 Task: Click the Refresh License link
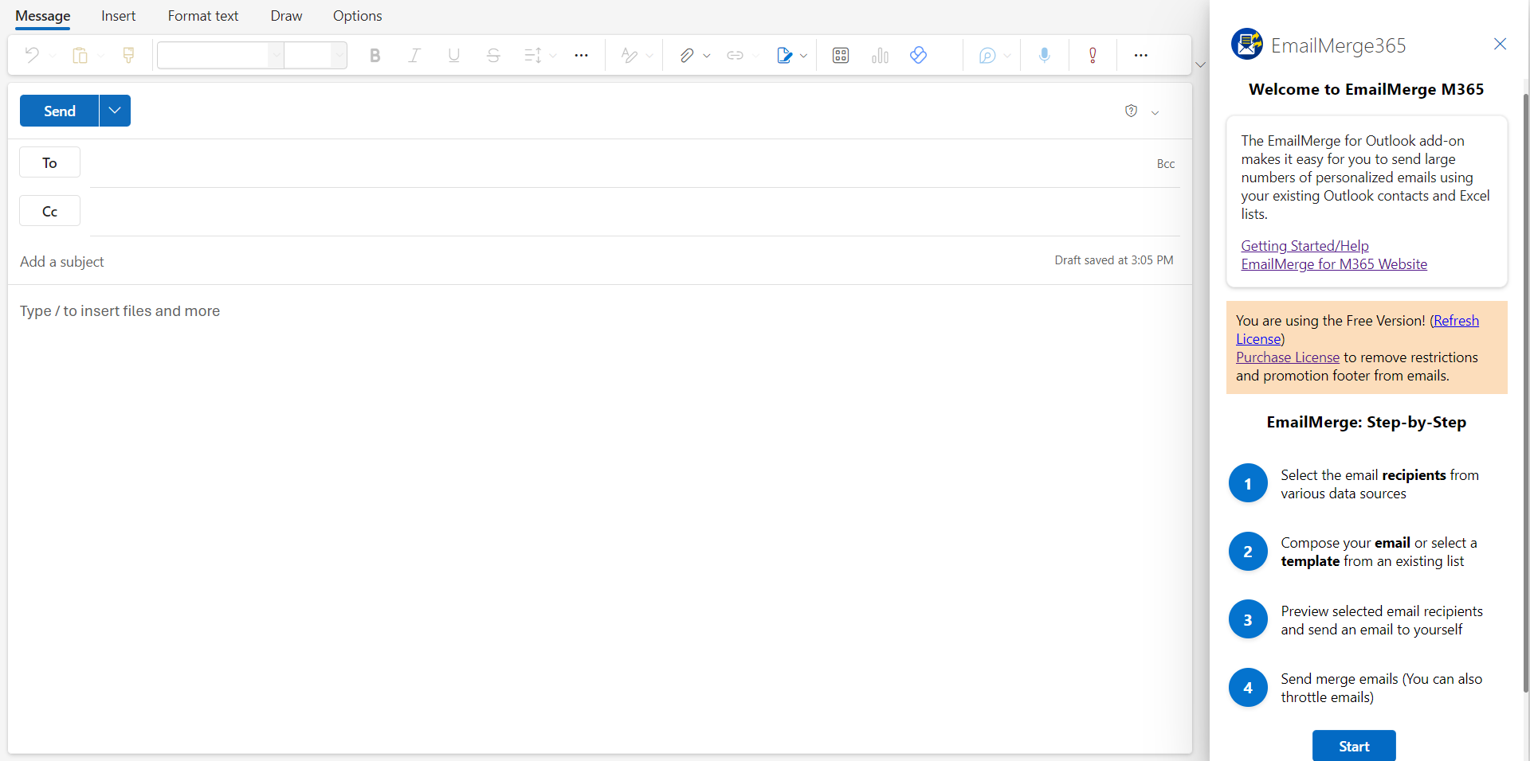pyautogui.click(x=1454, y=321)
